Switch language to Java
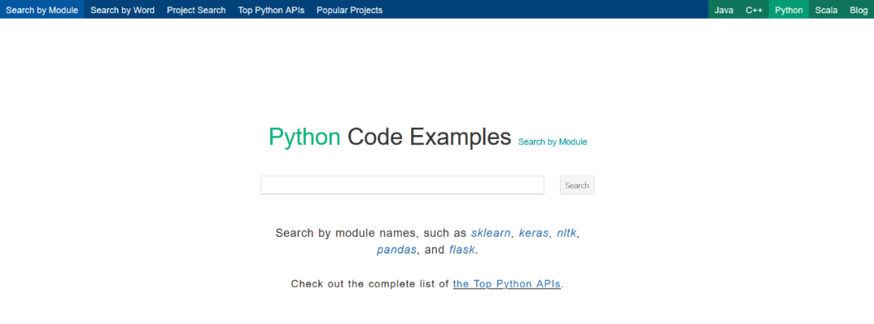 click(x=723, y=11)
